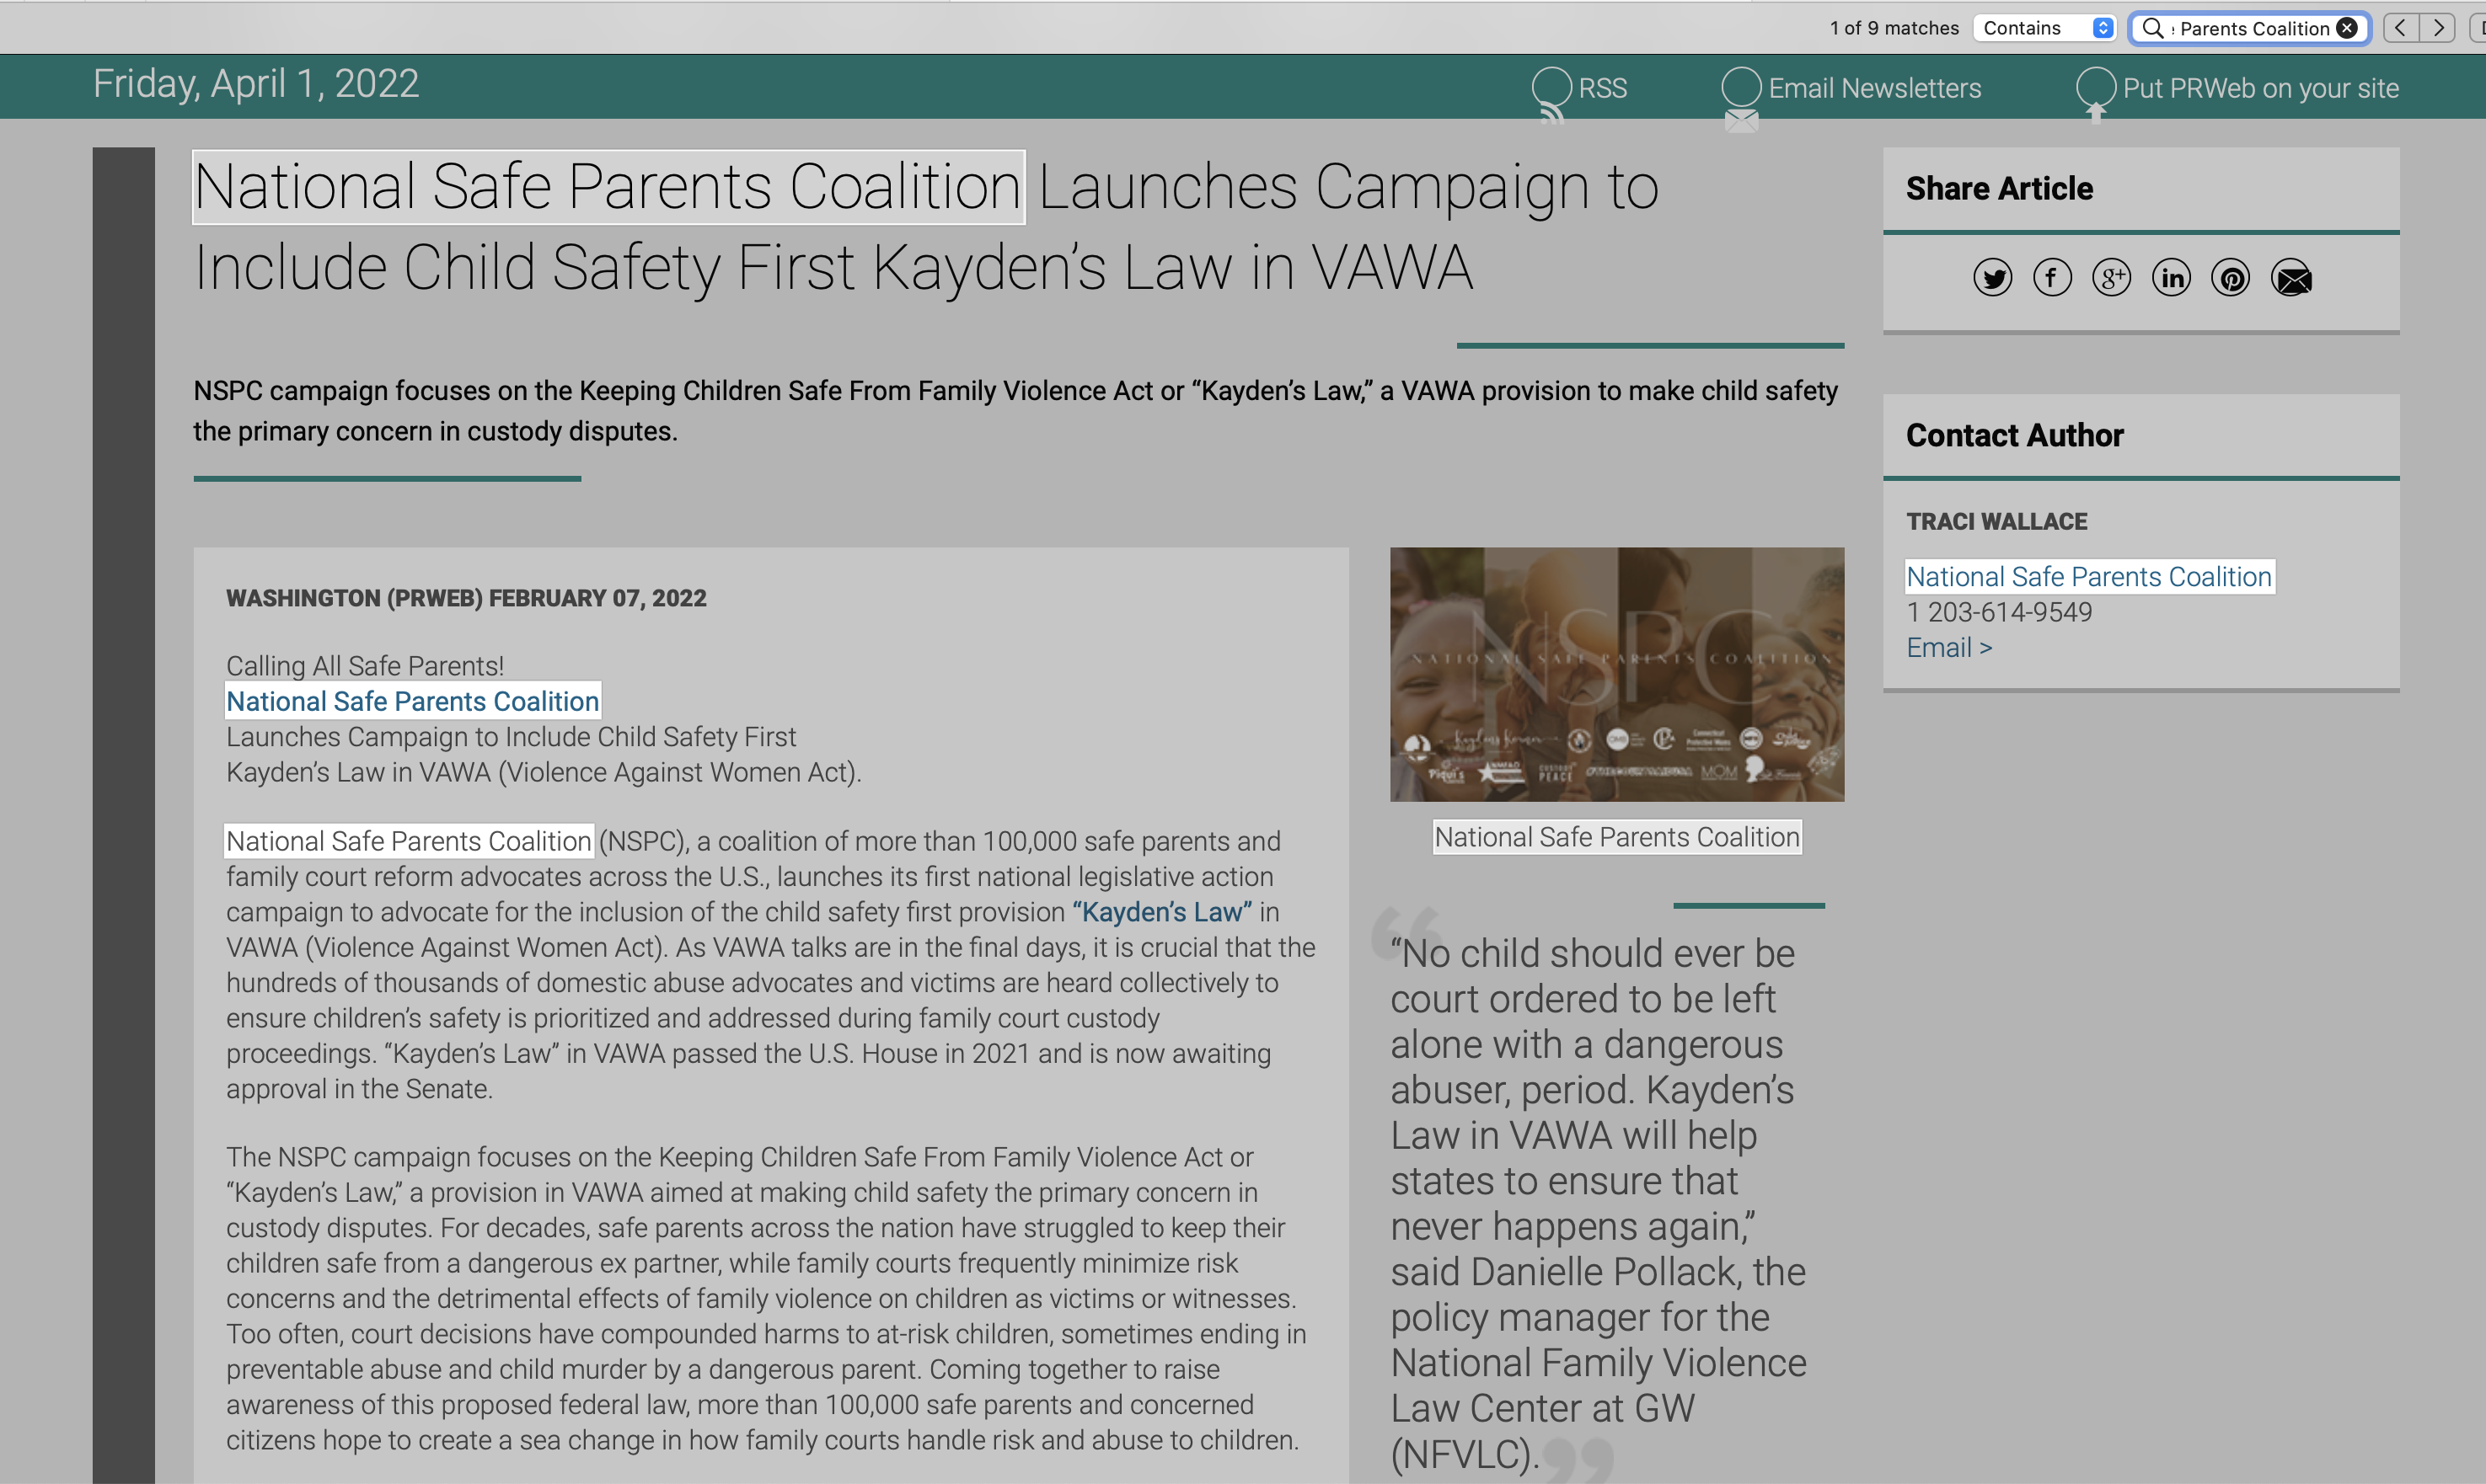This screenshot has width=2486, height=1484.
Task: Click the NSPC coalition image thumbnail
Action: [1615, 673]
